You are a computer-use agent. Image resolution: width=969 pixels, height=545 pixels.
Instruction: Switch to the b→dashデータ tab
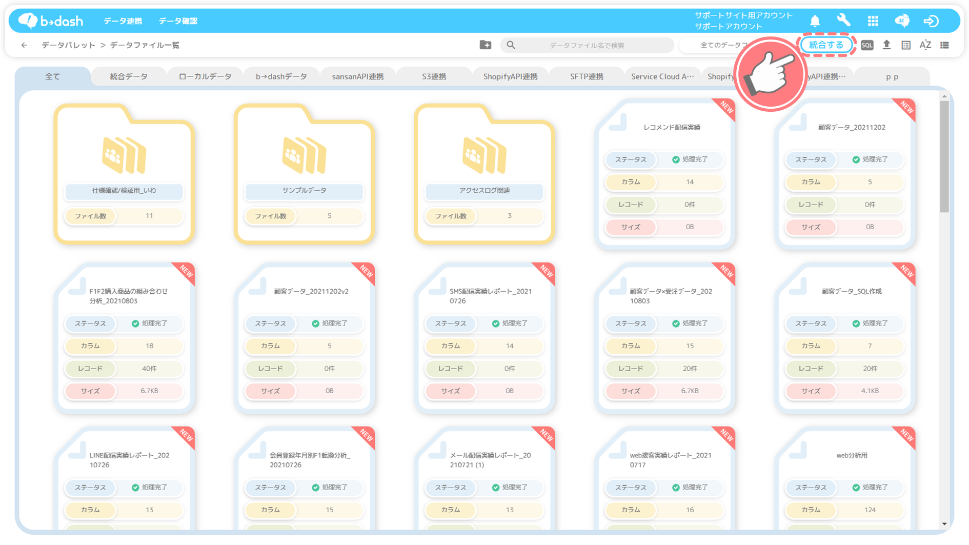281,76
